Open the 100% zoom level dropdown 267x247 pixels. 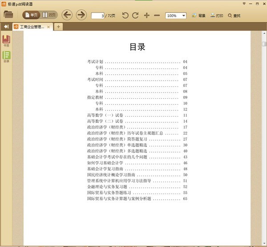coord(176,16)
